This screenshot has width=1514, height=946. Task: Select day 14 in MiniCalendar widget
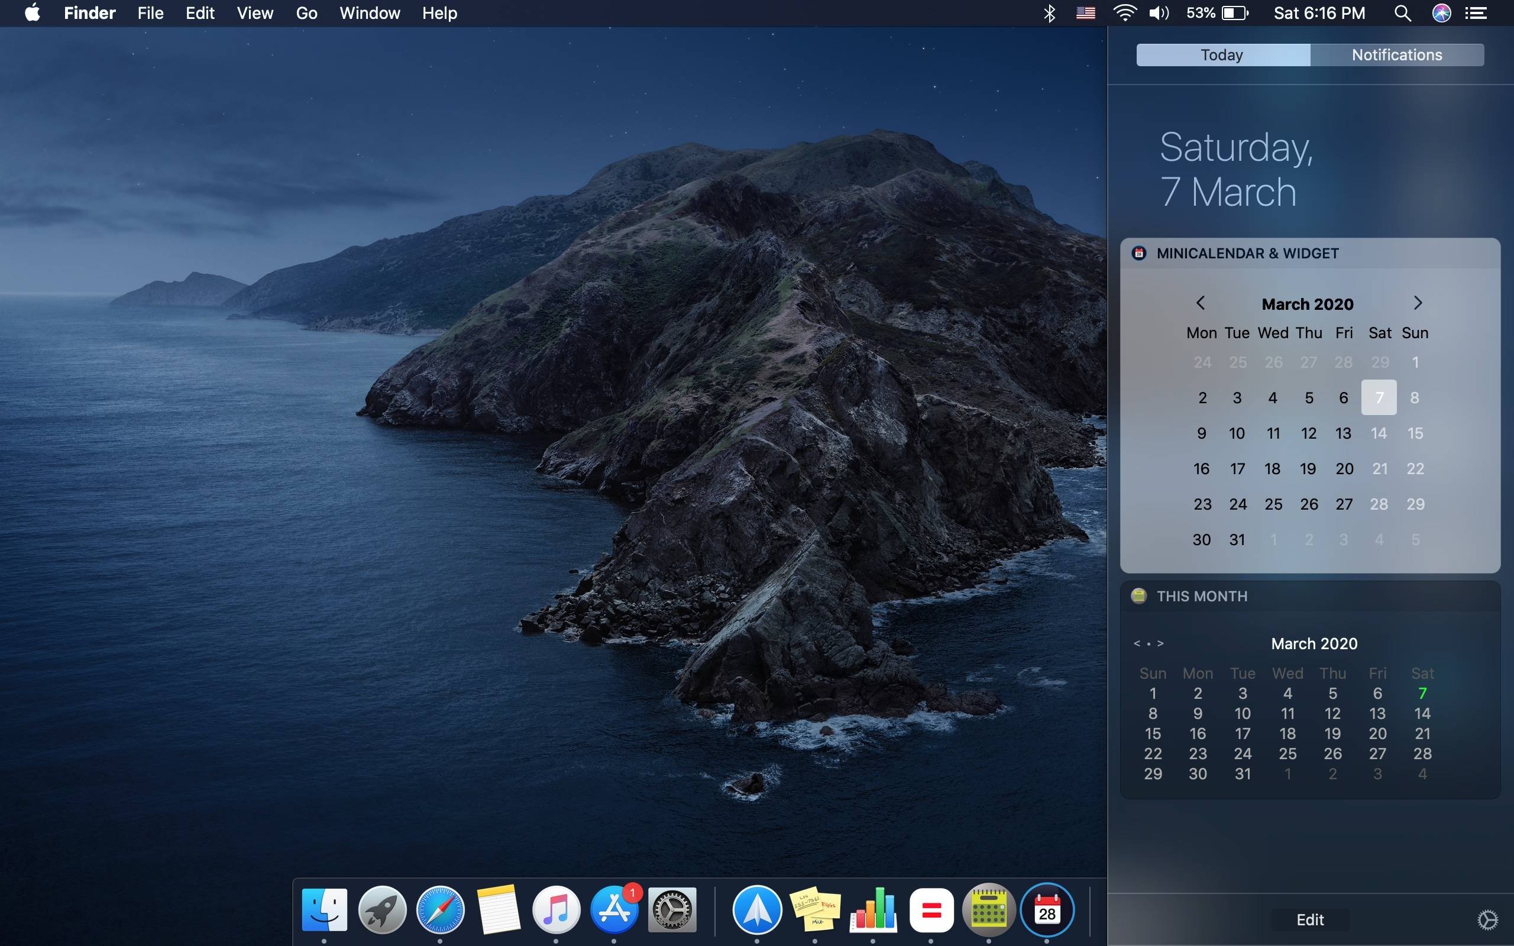[1379, 433]
